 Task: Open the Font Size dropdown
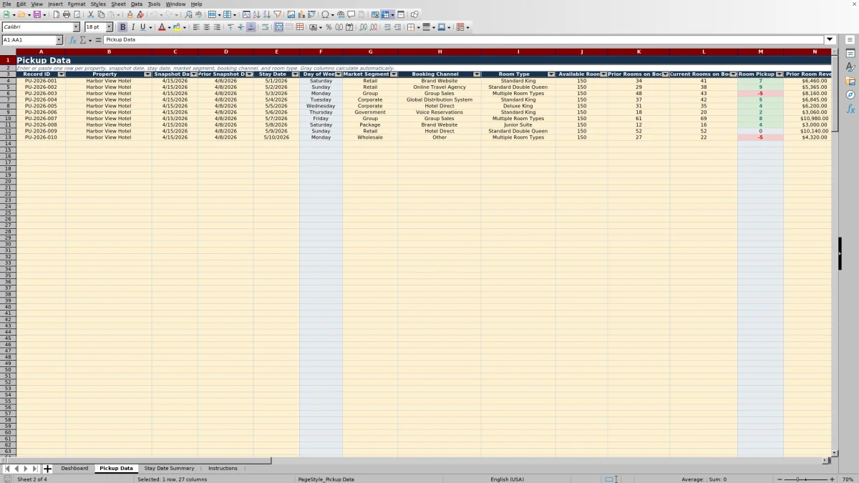(110, 27)
